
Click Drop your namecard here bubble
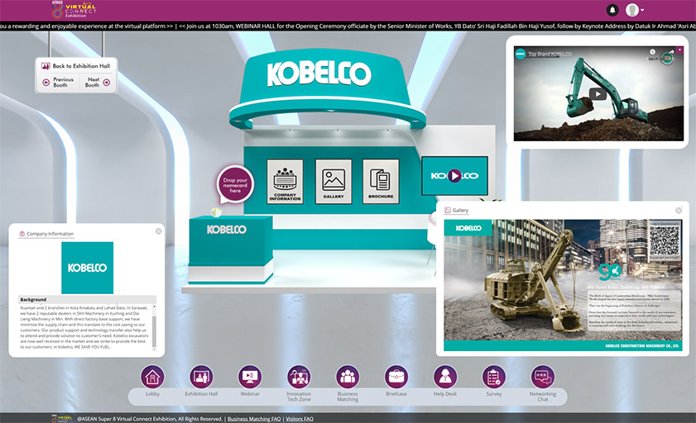point(235,185)
